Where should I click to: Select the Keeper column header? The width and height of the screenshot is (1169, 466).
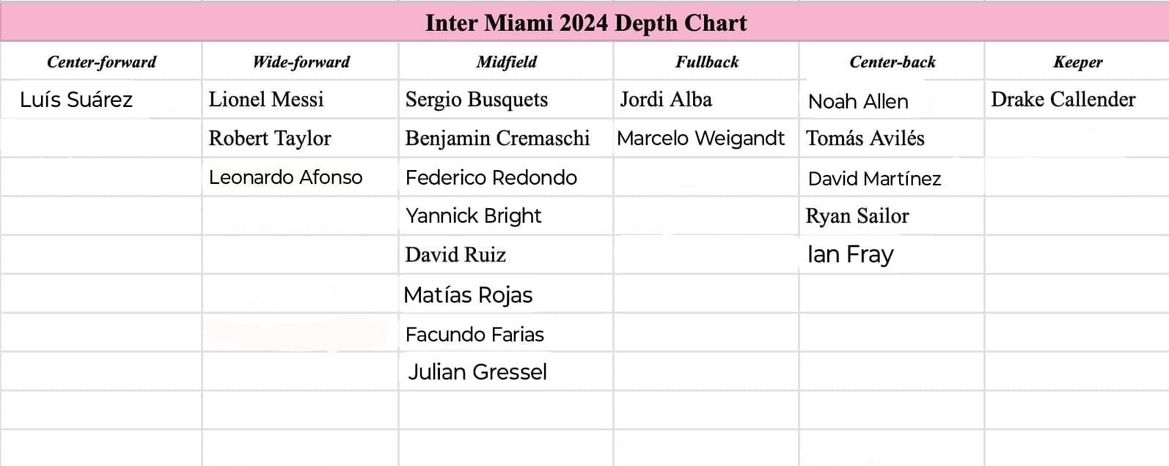pos(1077,62)
